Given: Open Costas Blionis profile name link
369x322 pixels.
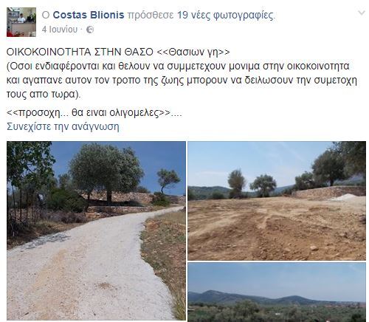Looking at the screenshot, I should pyautogui.click(x=89, y=16).
